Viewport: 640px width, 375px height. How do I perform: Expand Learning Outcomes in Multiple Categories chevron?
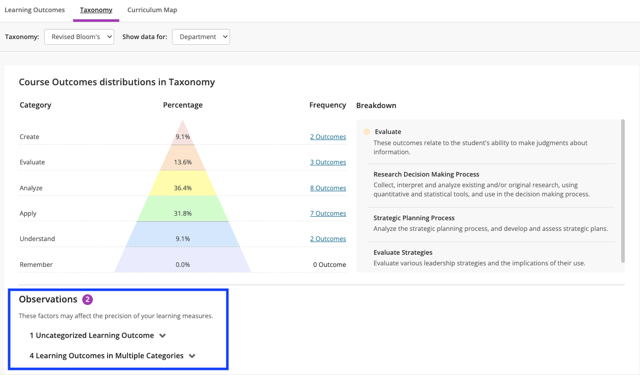click(192, 356)
